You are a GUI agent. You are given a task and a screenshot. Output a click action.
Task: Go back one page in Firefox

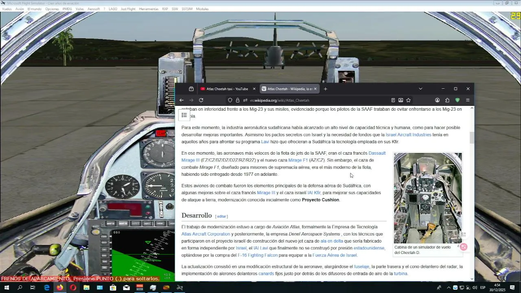[x=182, y=100]
